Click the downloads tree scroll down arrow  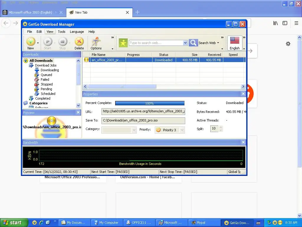pyautogui.click(x=78, y=106)
